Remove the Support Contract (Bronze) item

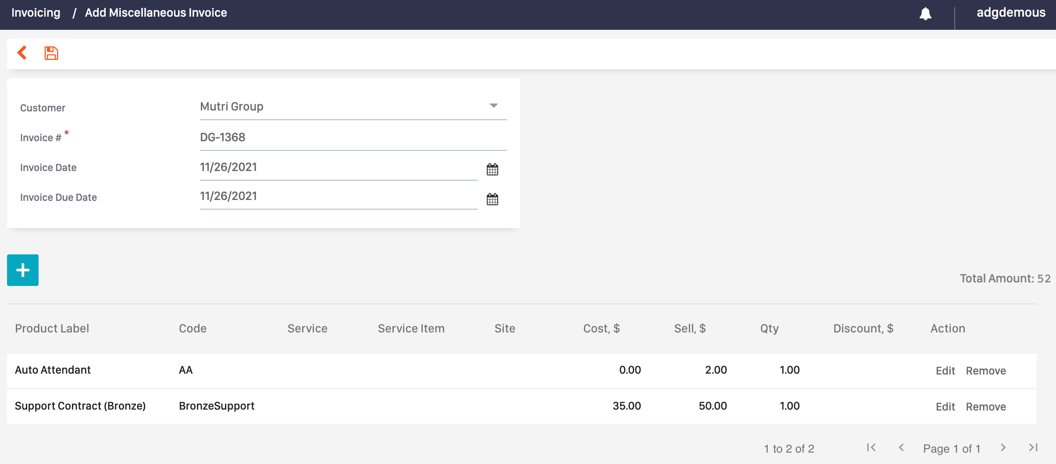(x=986, y=407)
